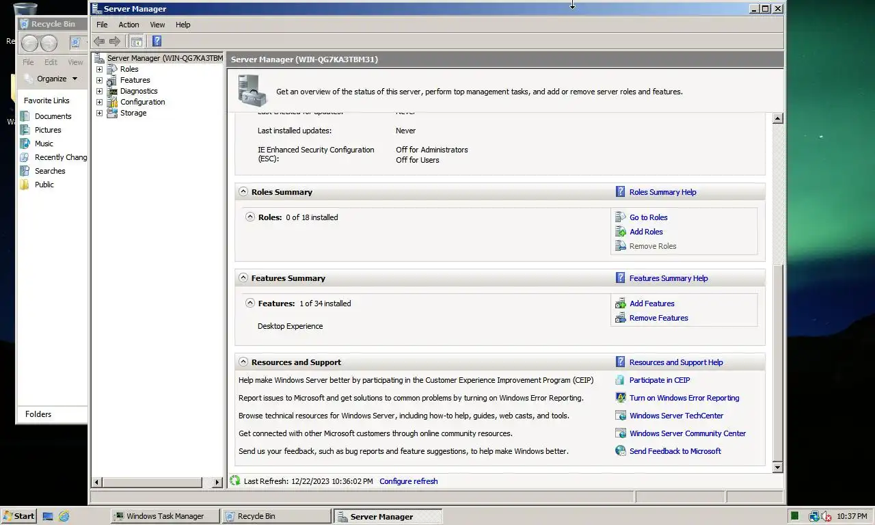Expand the Storage node in console tree
This screenshot has width=875, height=525.
99,113
